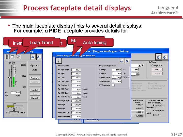Click help icon in the main faceplate
Image resolution: width=183 pixels, height=137 pixels.
[x=33, y=57]
